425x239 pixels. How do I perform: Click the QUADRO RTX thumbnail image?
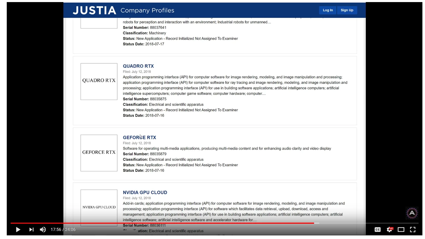point(99,82)
